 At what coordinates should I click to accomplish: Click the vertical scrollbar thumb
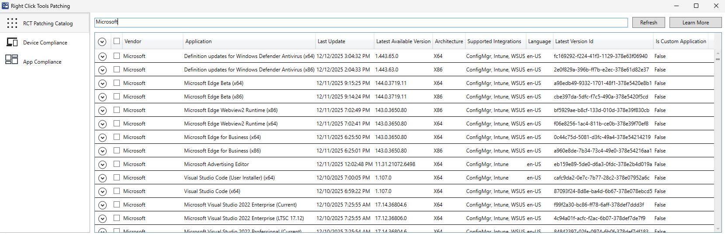click(x=718, y=59)
